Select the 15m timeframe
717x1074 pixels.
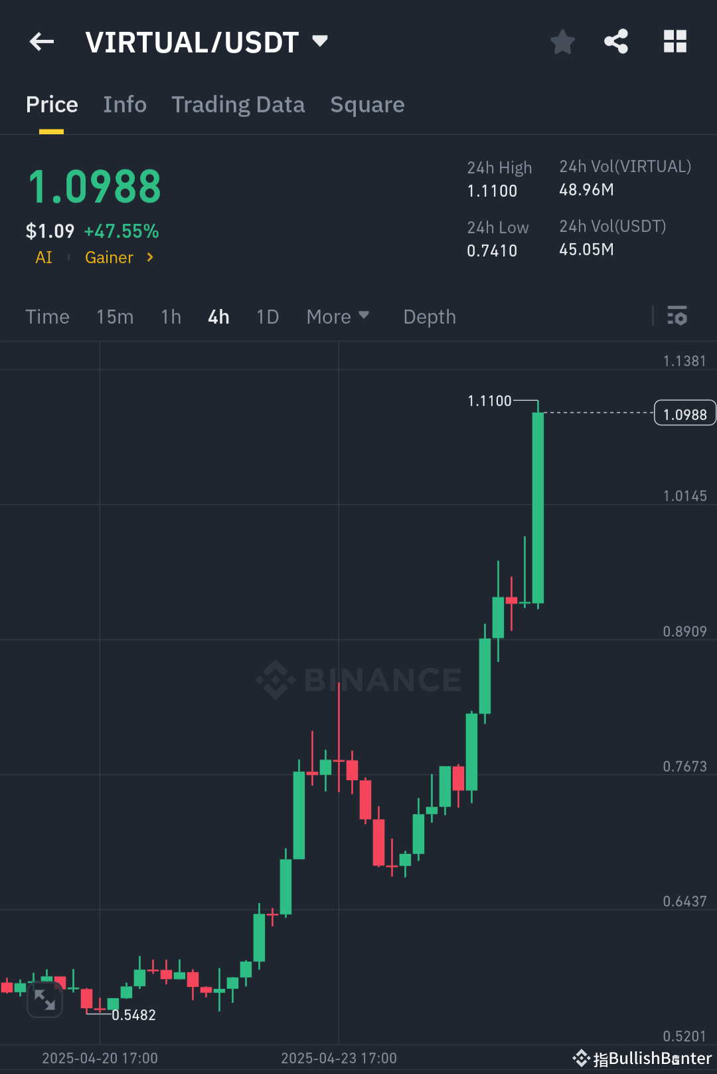coord(115,317)
